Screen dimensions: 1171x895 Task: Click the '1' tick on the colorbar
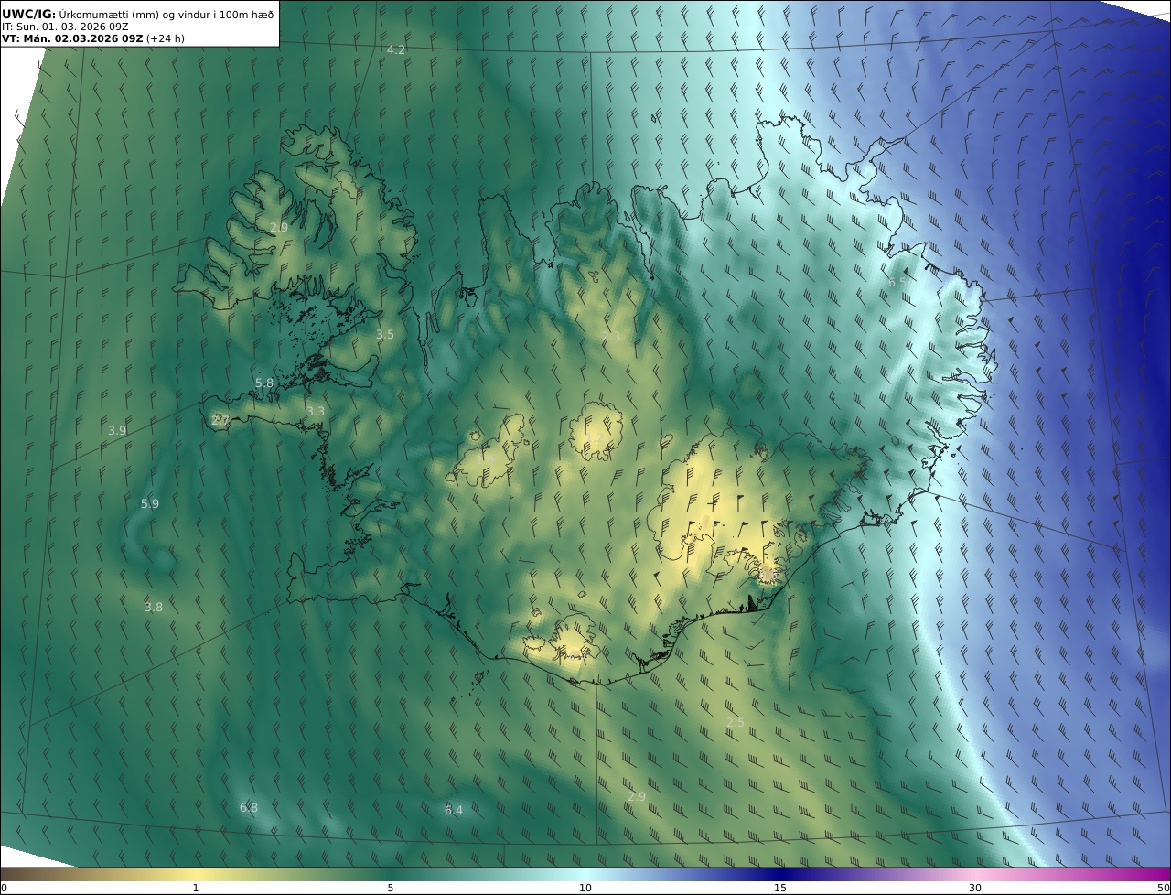(196, 888)
